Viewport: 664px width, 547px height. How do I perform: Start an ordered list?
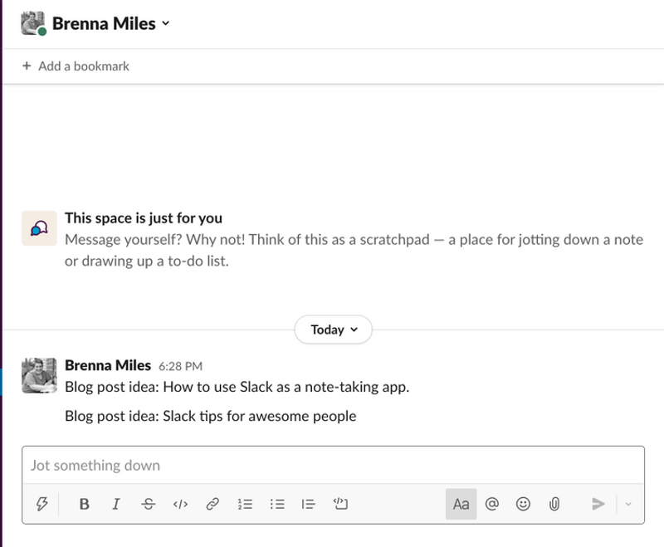coord(245,504)
